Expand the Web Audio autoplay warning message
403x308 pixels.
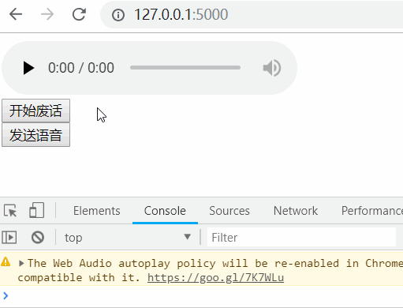(22, 263)
